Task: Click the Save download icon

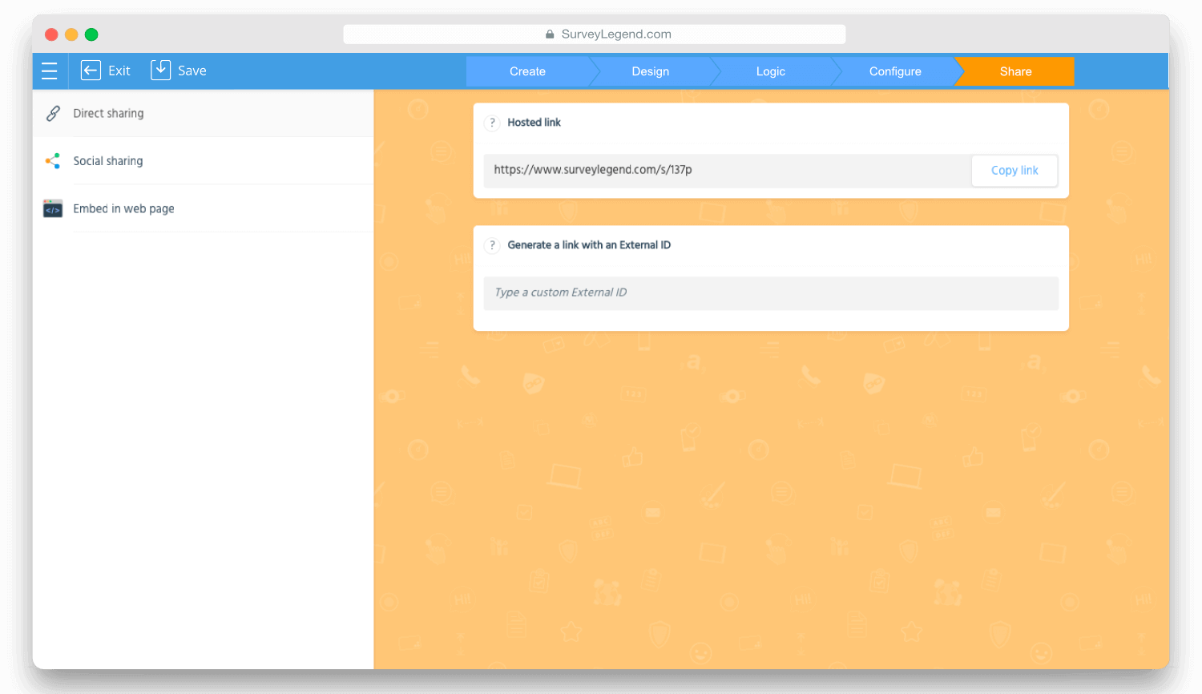Action: [160, 70]
